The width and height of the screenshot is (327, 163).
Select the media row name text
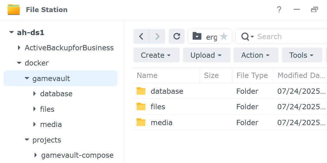click(161, 122)
